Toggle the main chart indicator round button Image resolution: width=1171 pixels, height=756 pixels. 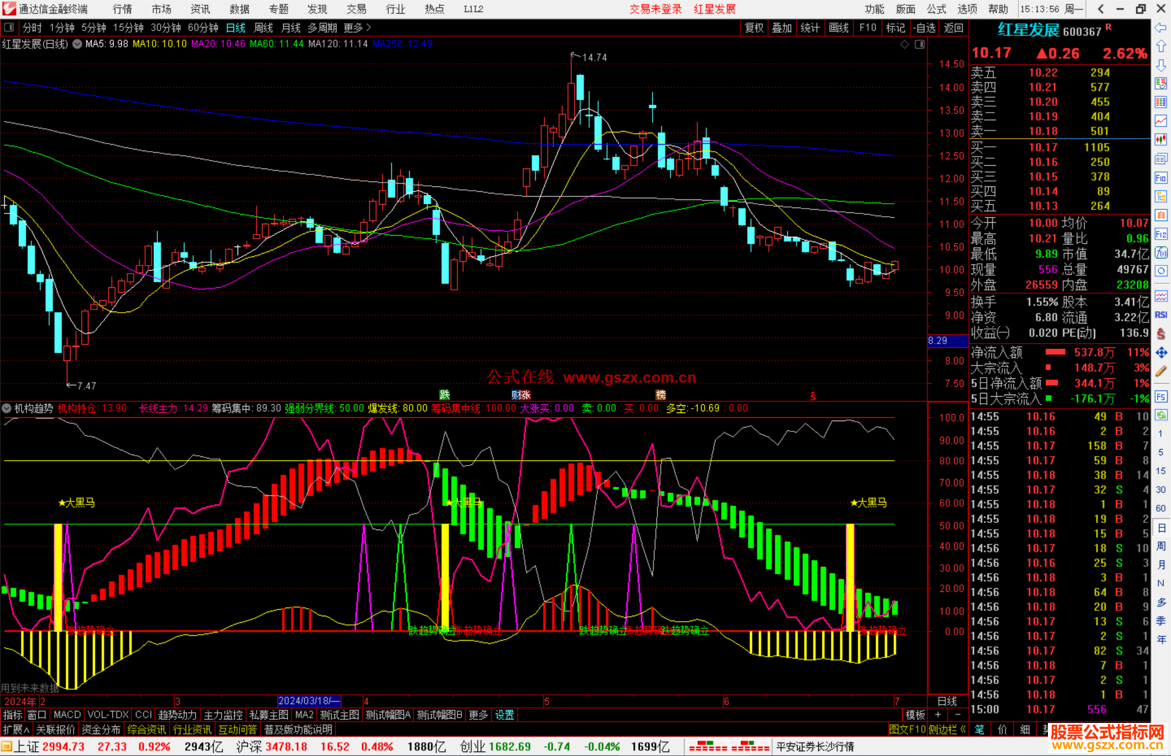(78, 44)
